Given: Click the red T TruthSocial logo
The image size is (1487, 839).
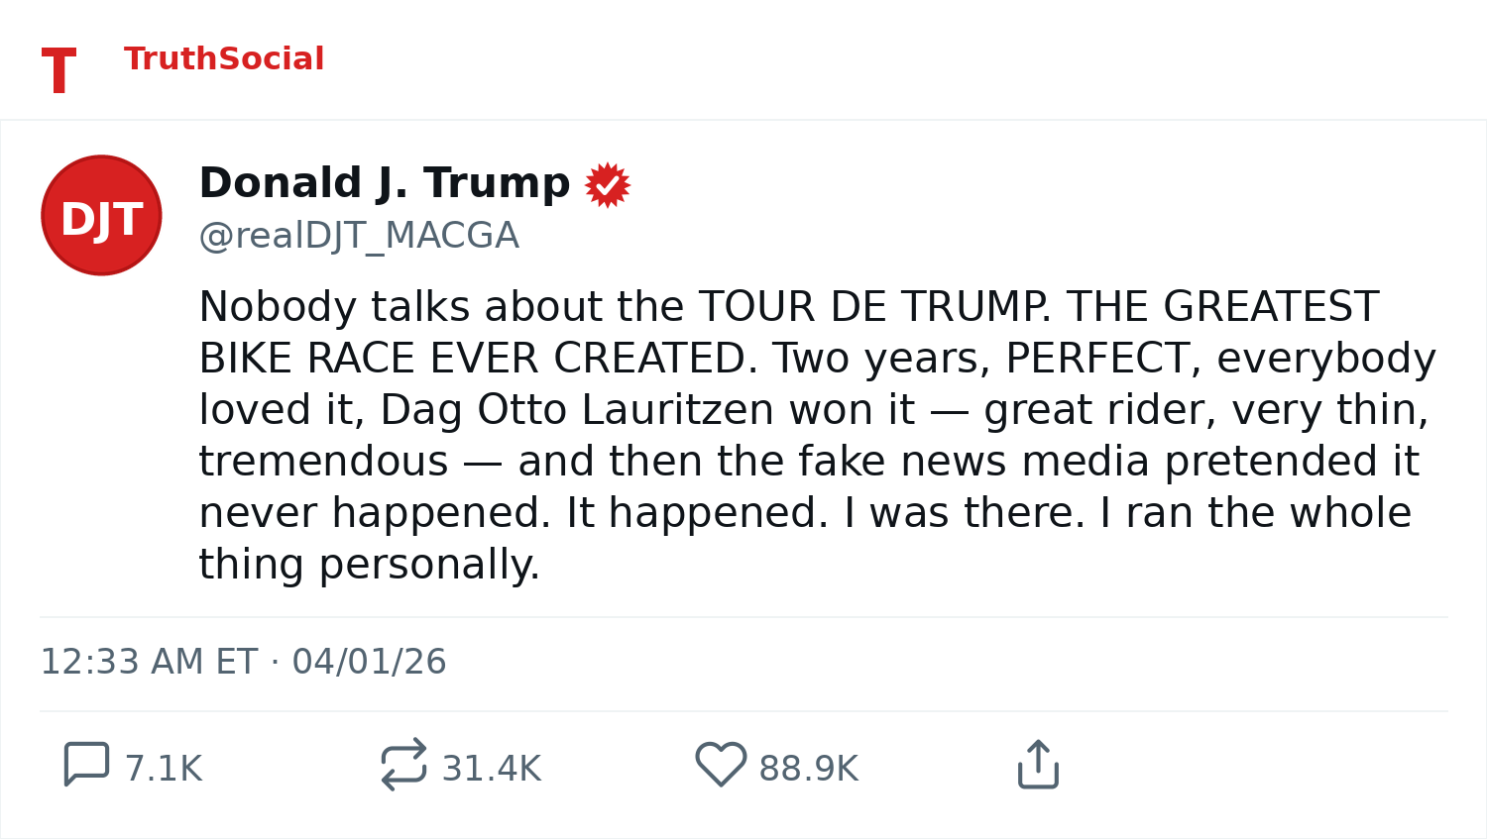Looking at the screenshot, I should click(x=58, y=71).
